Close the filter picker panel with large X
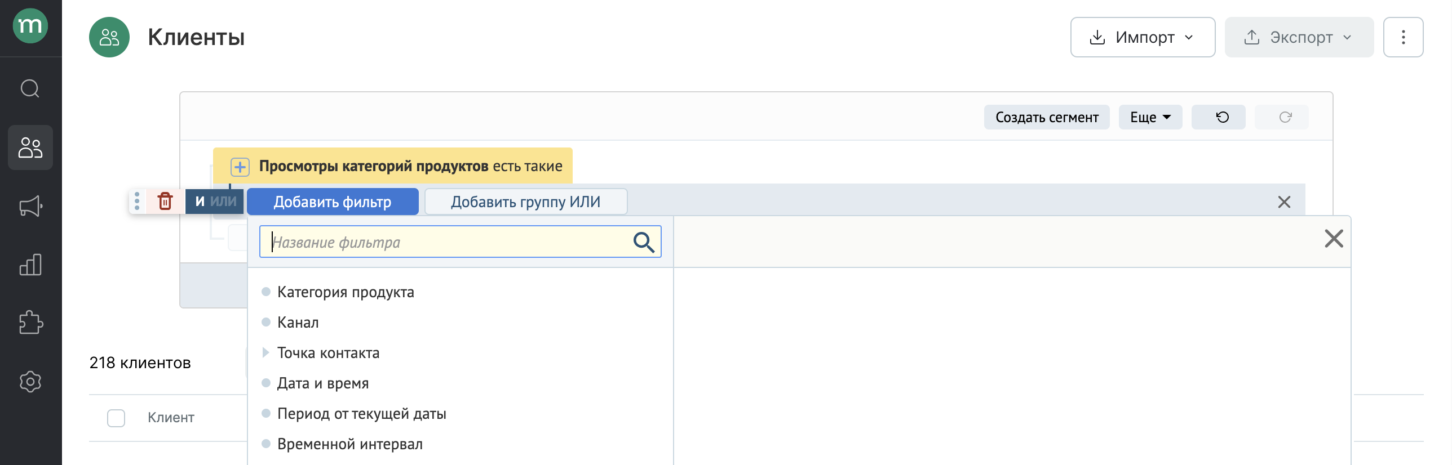Viewport: 1452px width, 465px height. coord(1334,239)
